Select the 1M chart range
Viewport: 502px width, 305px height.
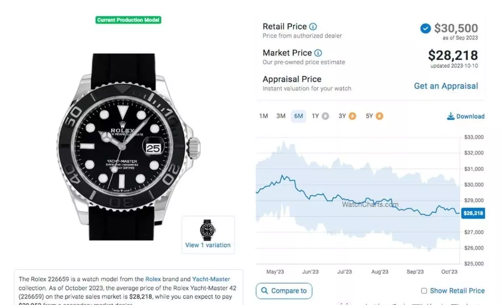[x=264, y=116]
